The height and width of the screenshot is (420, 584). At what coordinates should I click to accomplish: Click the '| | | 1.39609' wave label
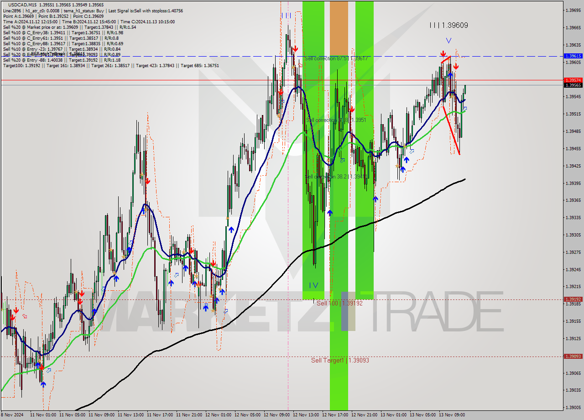[448, 26]
